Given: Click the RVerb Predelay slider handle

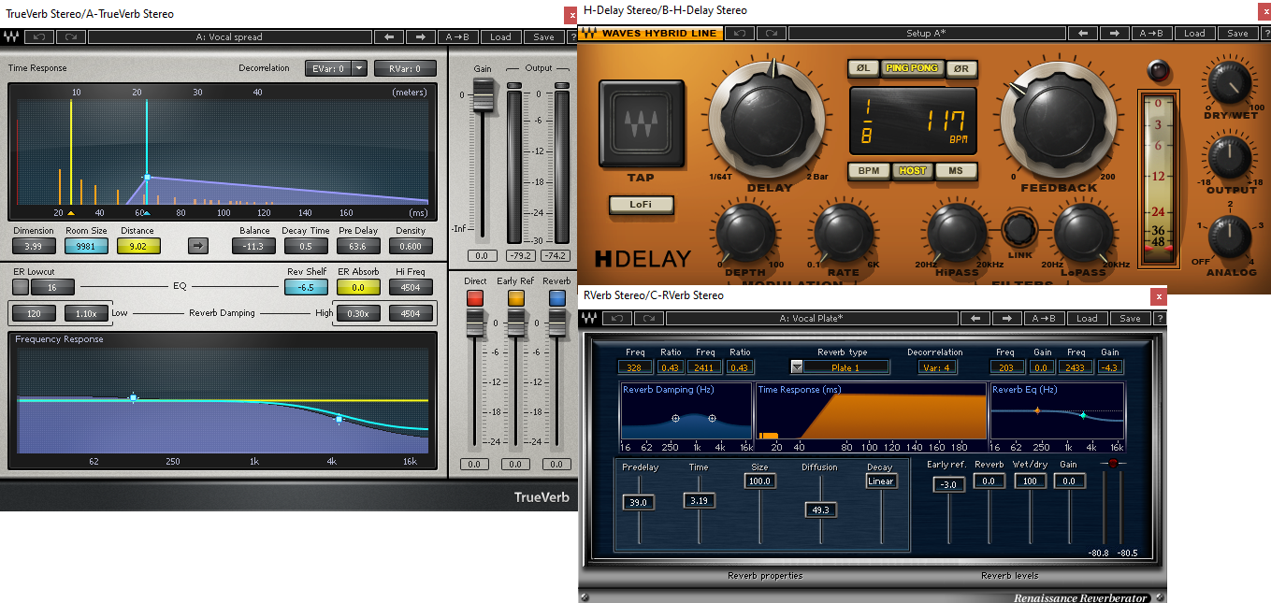Looking at the screenshot, I should (x=640, y=502).
